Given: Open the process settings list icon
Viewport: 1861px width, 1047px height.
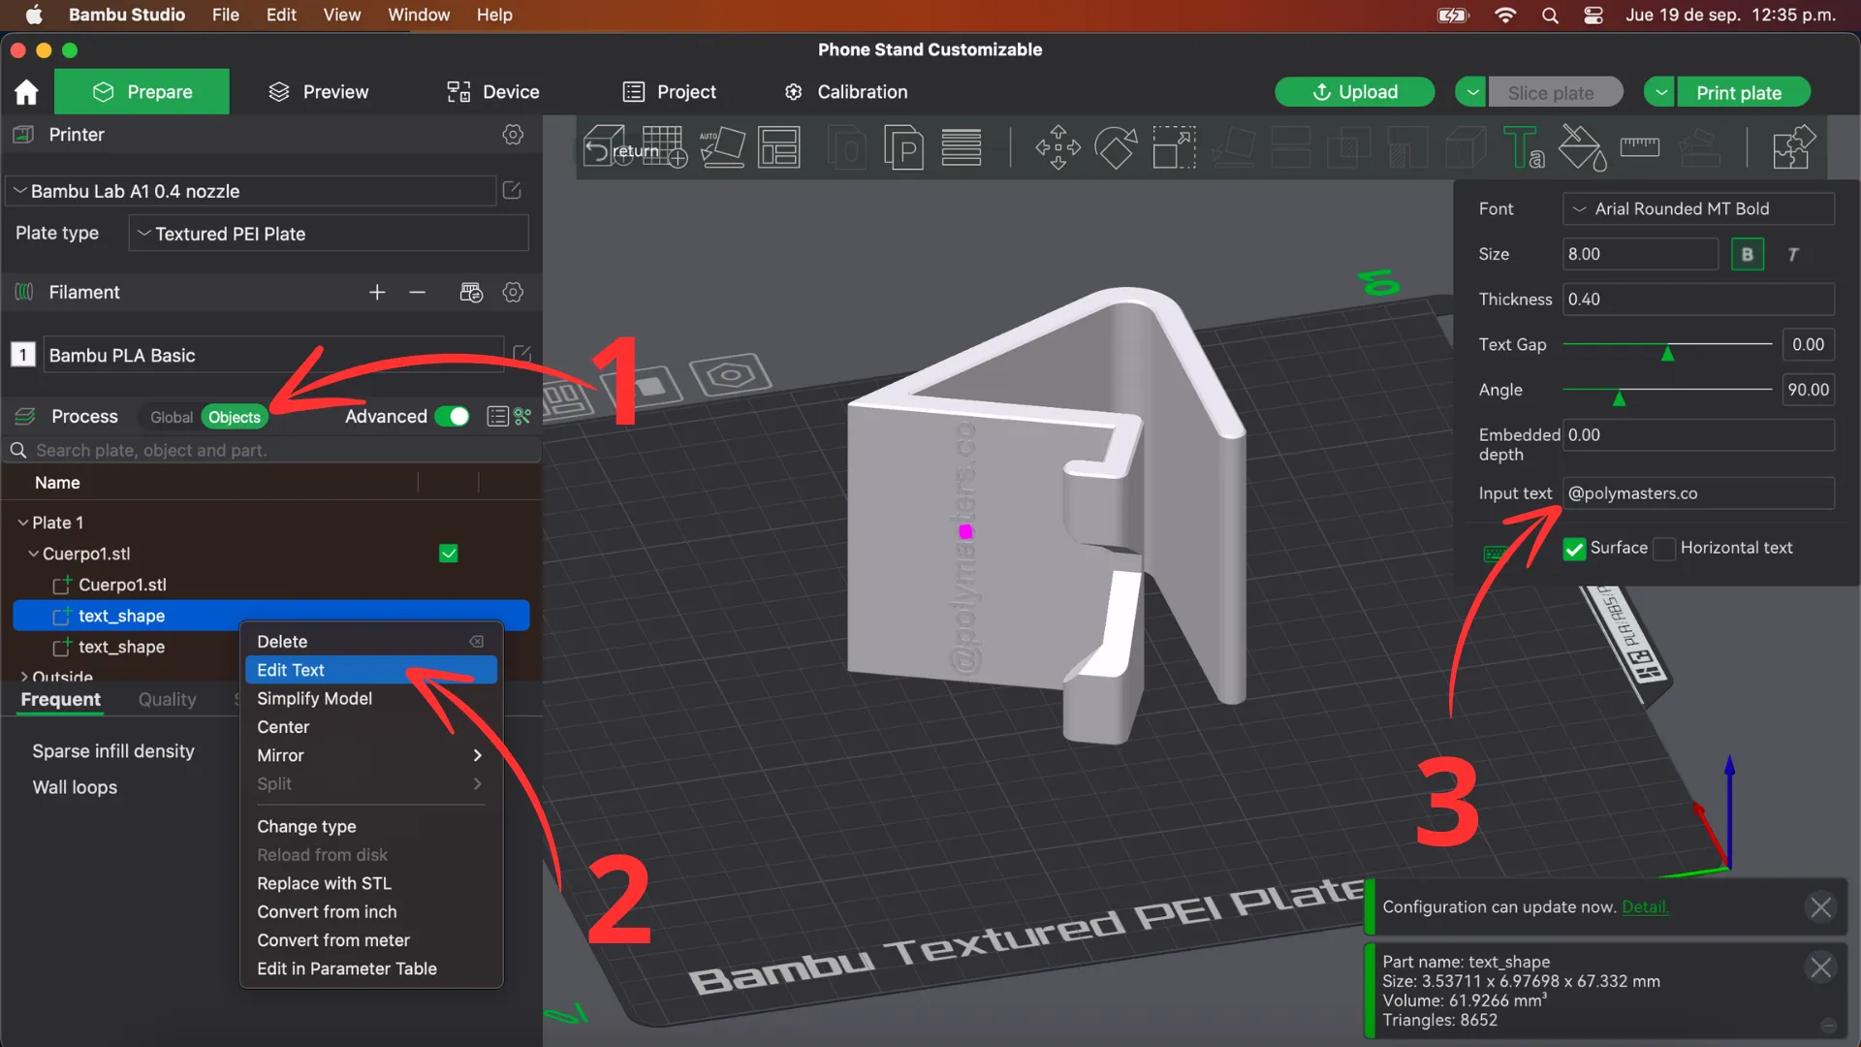Looking at the screenshot, I should click(x=498, y=417).
